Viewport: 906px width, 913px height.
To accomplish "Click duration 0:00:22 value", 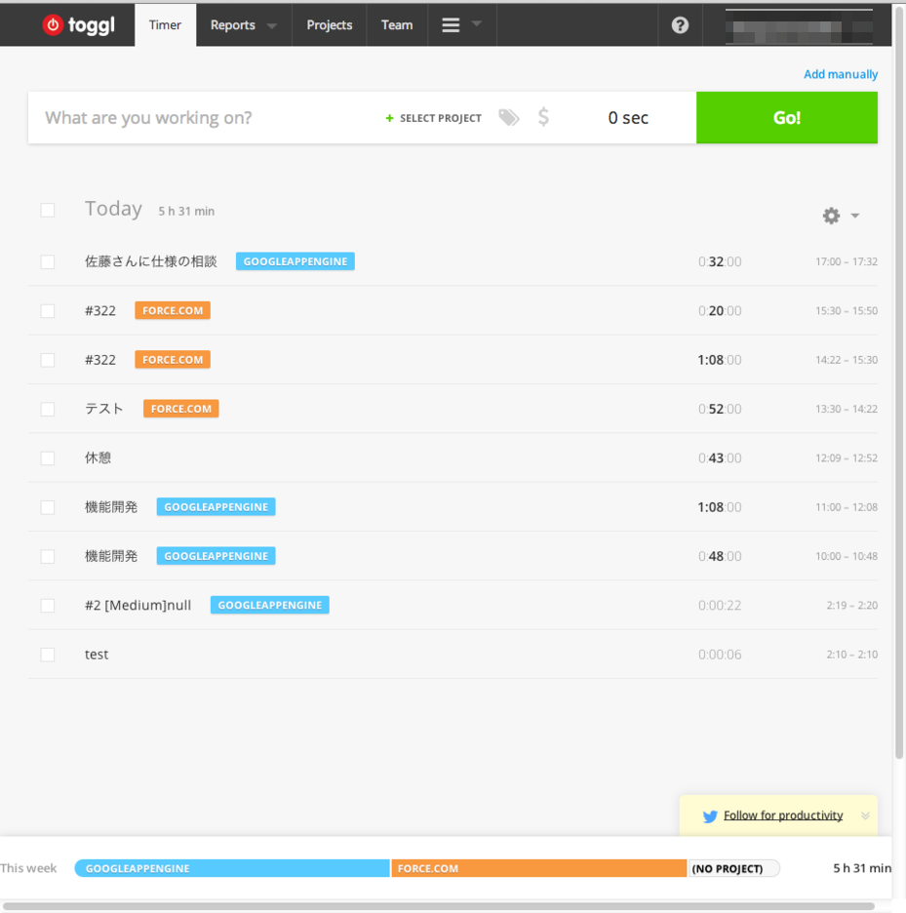I will 720,605.
